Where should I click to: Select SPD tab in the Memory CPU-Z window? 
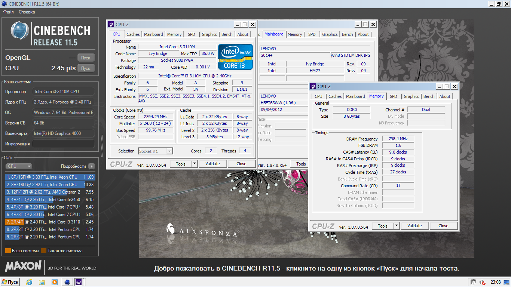tap(394, 96)
